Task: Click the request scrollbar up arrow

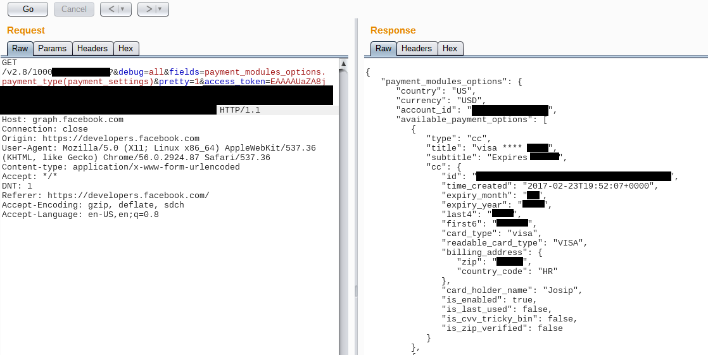Action: pos(344,64)
